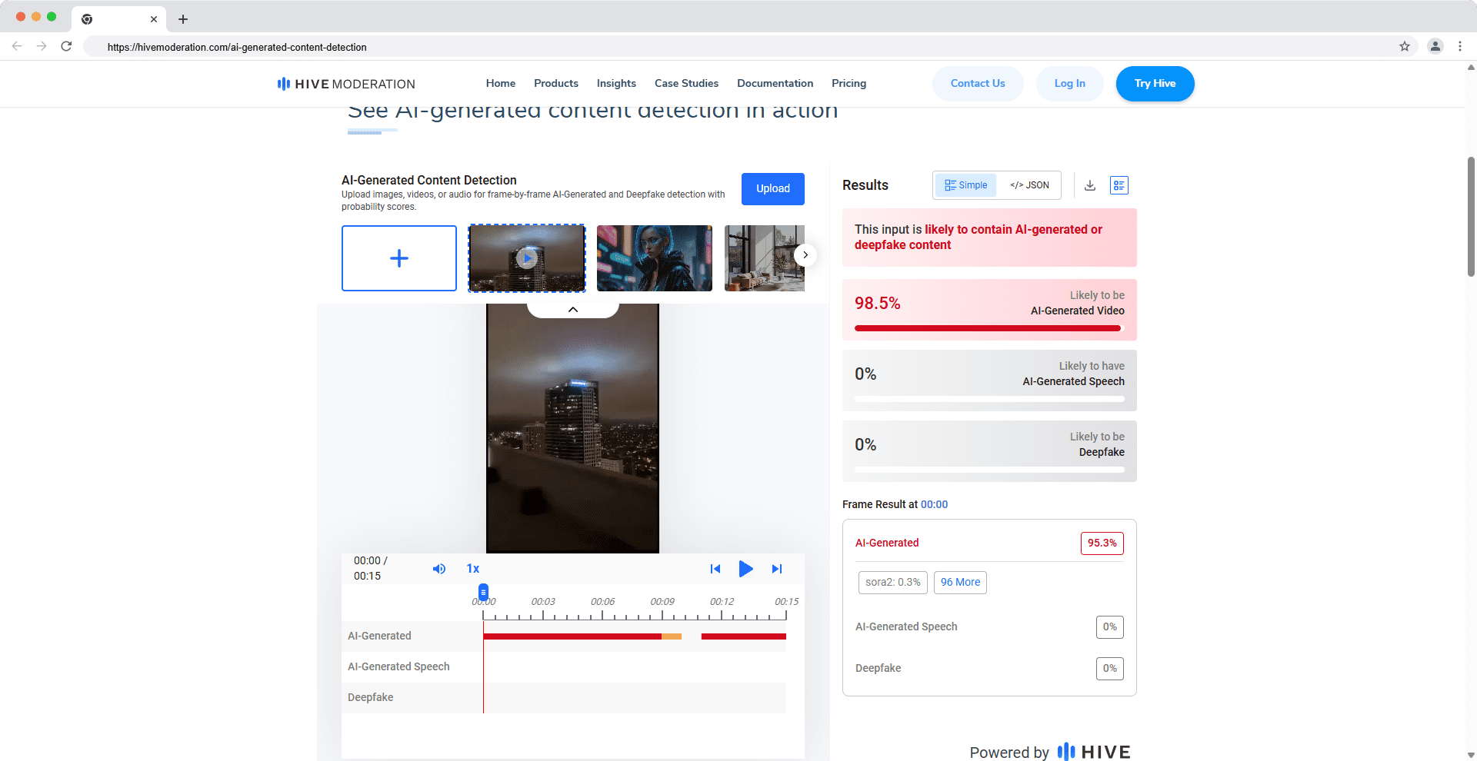Go to the Pricing page
1477x761 pixels.
849,84
